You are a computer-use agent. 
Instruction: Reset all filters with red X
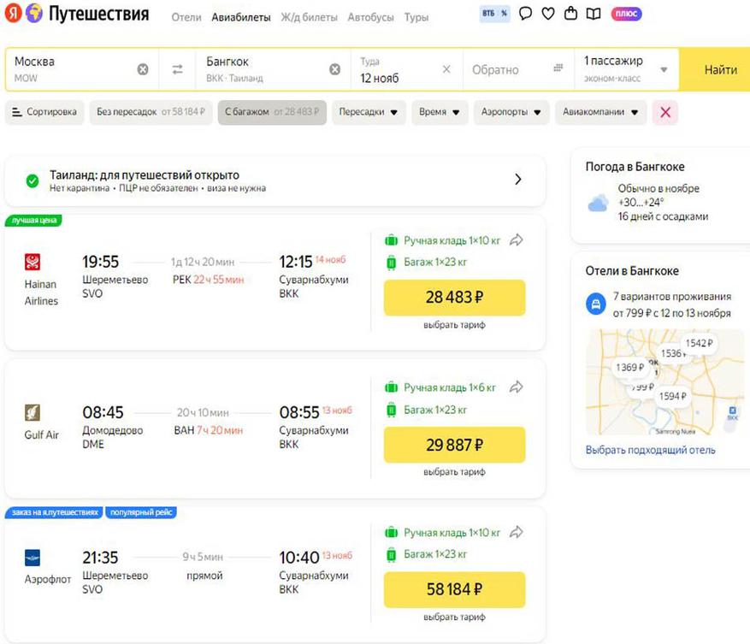click(664, 112)
